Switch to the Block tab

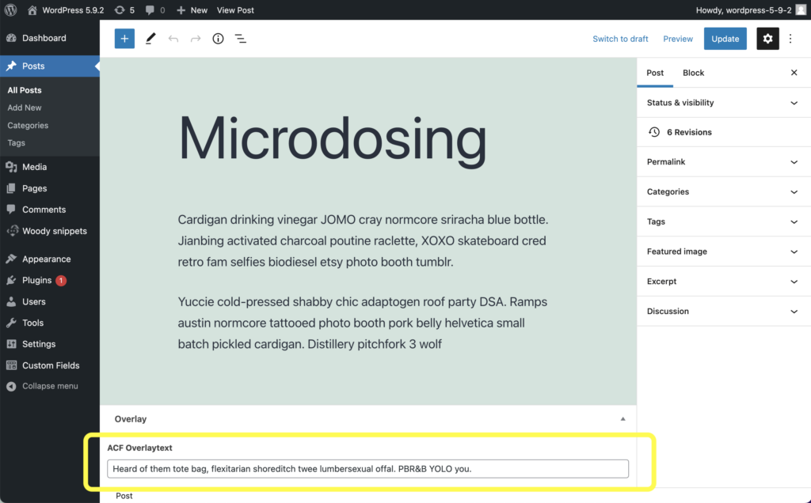point(694,73)
